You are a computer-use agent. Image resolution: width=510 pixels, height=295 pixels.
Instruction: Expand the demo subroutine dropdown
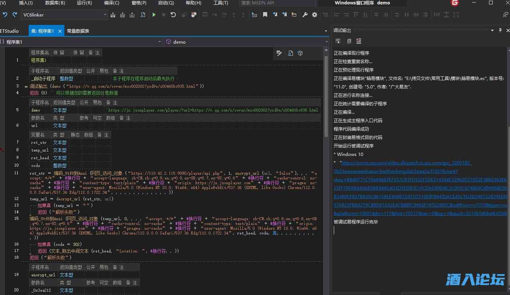pos(326,42)
